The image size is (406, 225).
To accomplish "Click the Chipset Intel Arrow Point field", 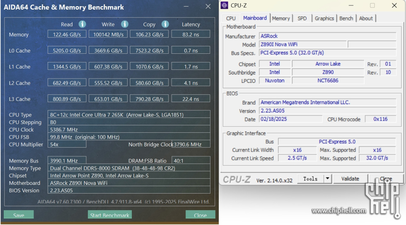I will pyautogui.click(x=129, y=175).
